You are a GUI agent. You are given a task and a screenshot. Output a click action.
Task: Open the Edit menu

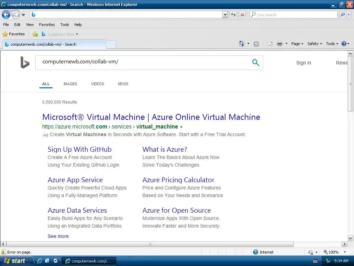(17, 25)
